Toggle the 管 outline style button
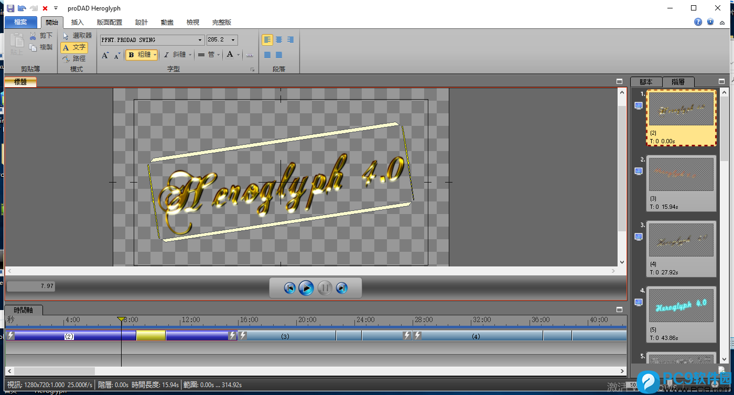The width and height of the screenshot is (734, 395). 207,55
